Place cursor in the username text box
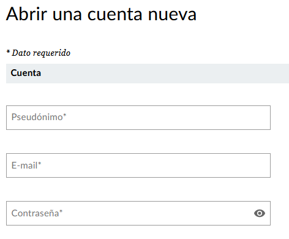The width and height of the screenshot is (289, 239). click(138, 118)
